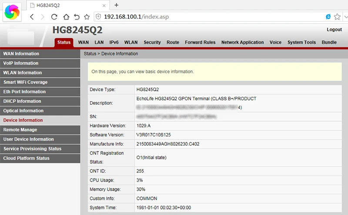Click the Status > Device Information breadcrumb
The image size is (348, 215).
coord(111,53)
